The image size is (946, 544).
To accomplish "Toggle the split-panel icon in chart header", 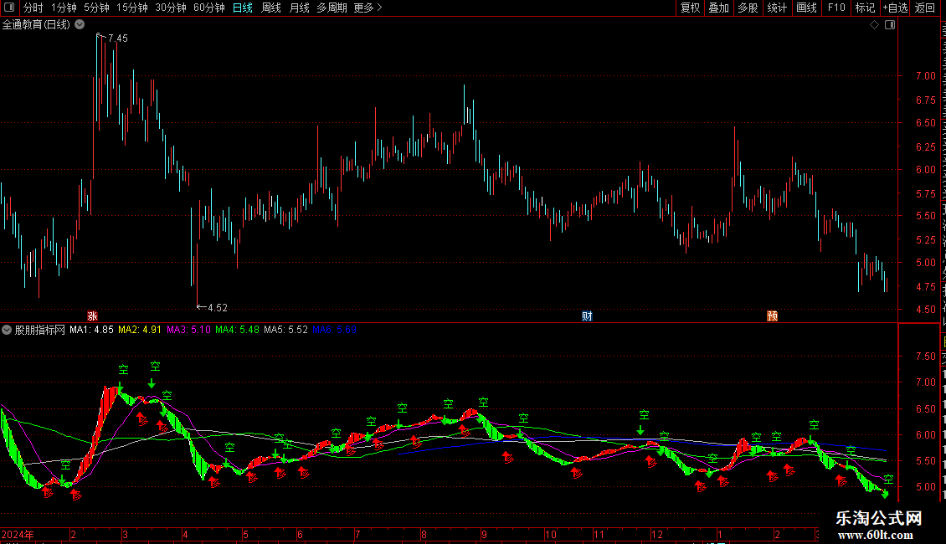I will click(x=890, y=25).
